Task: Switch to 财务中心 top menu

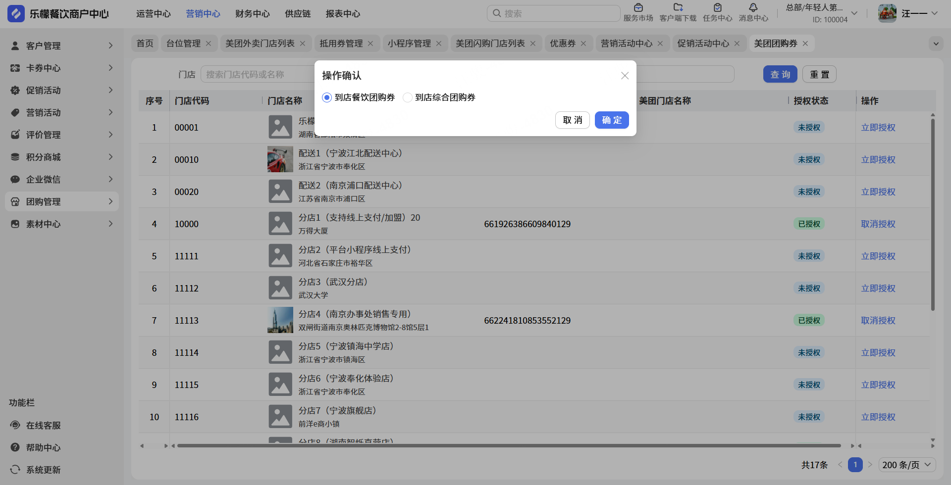Action: [253, 14]
